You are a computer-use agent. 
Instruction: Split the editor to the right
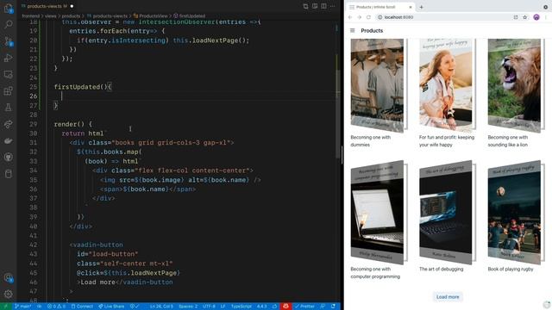click(x=323, y=6)
